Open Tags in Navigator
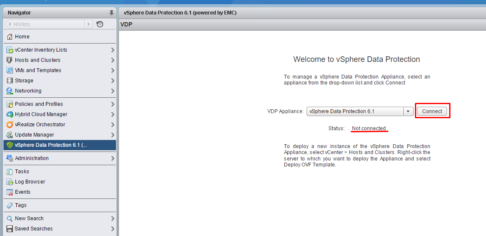The height and width of the screenshot is (236, 486). [x=60, y=205]
